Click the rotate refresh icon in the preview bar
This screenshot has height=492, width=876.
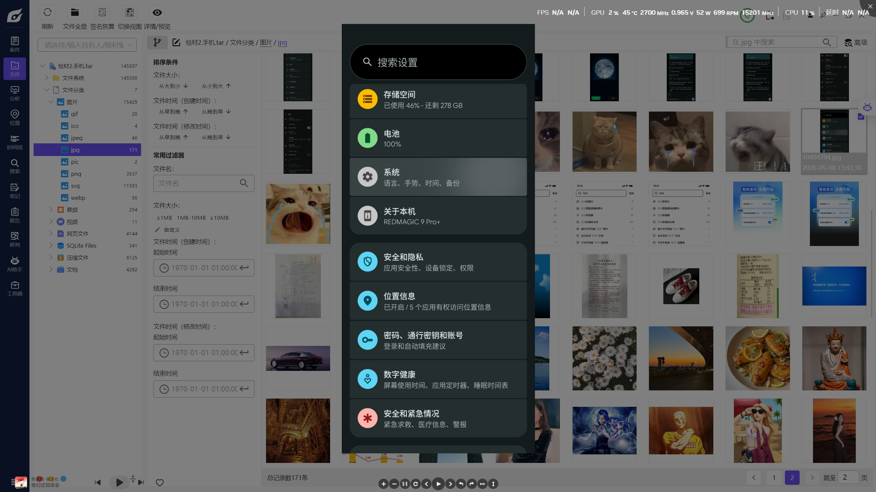click(x=415, y=484)
